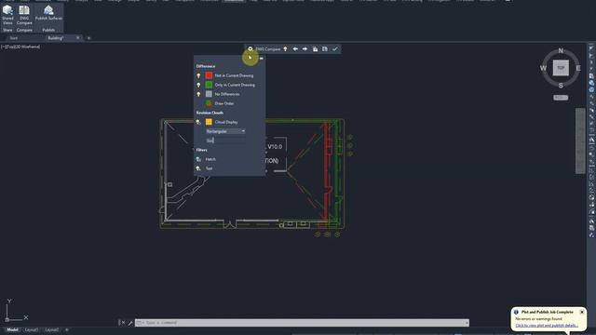
Task: Switch to the Building drawing tab
Action: pos(56,38)
